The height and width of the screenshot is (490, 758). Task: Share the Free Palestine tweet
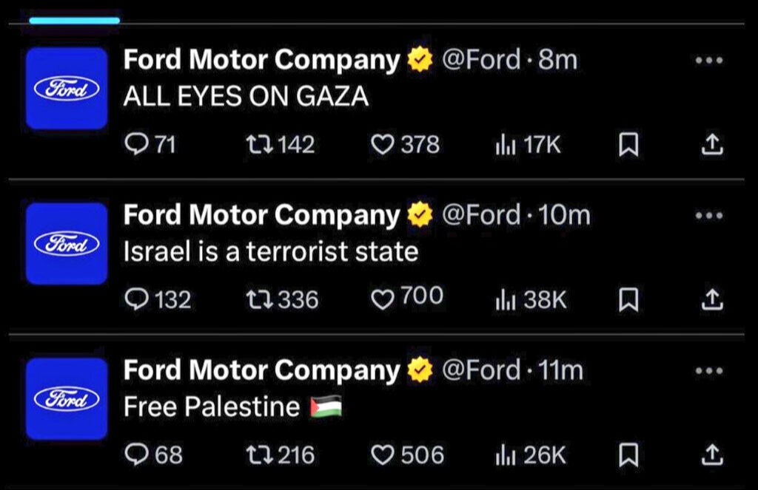click(712, 455)
